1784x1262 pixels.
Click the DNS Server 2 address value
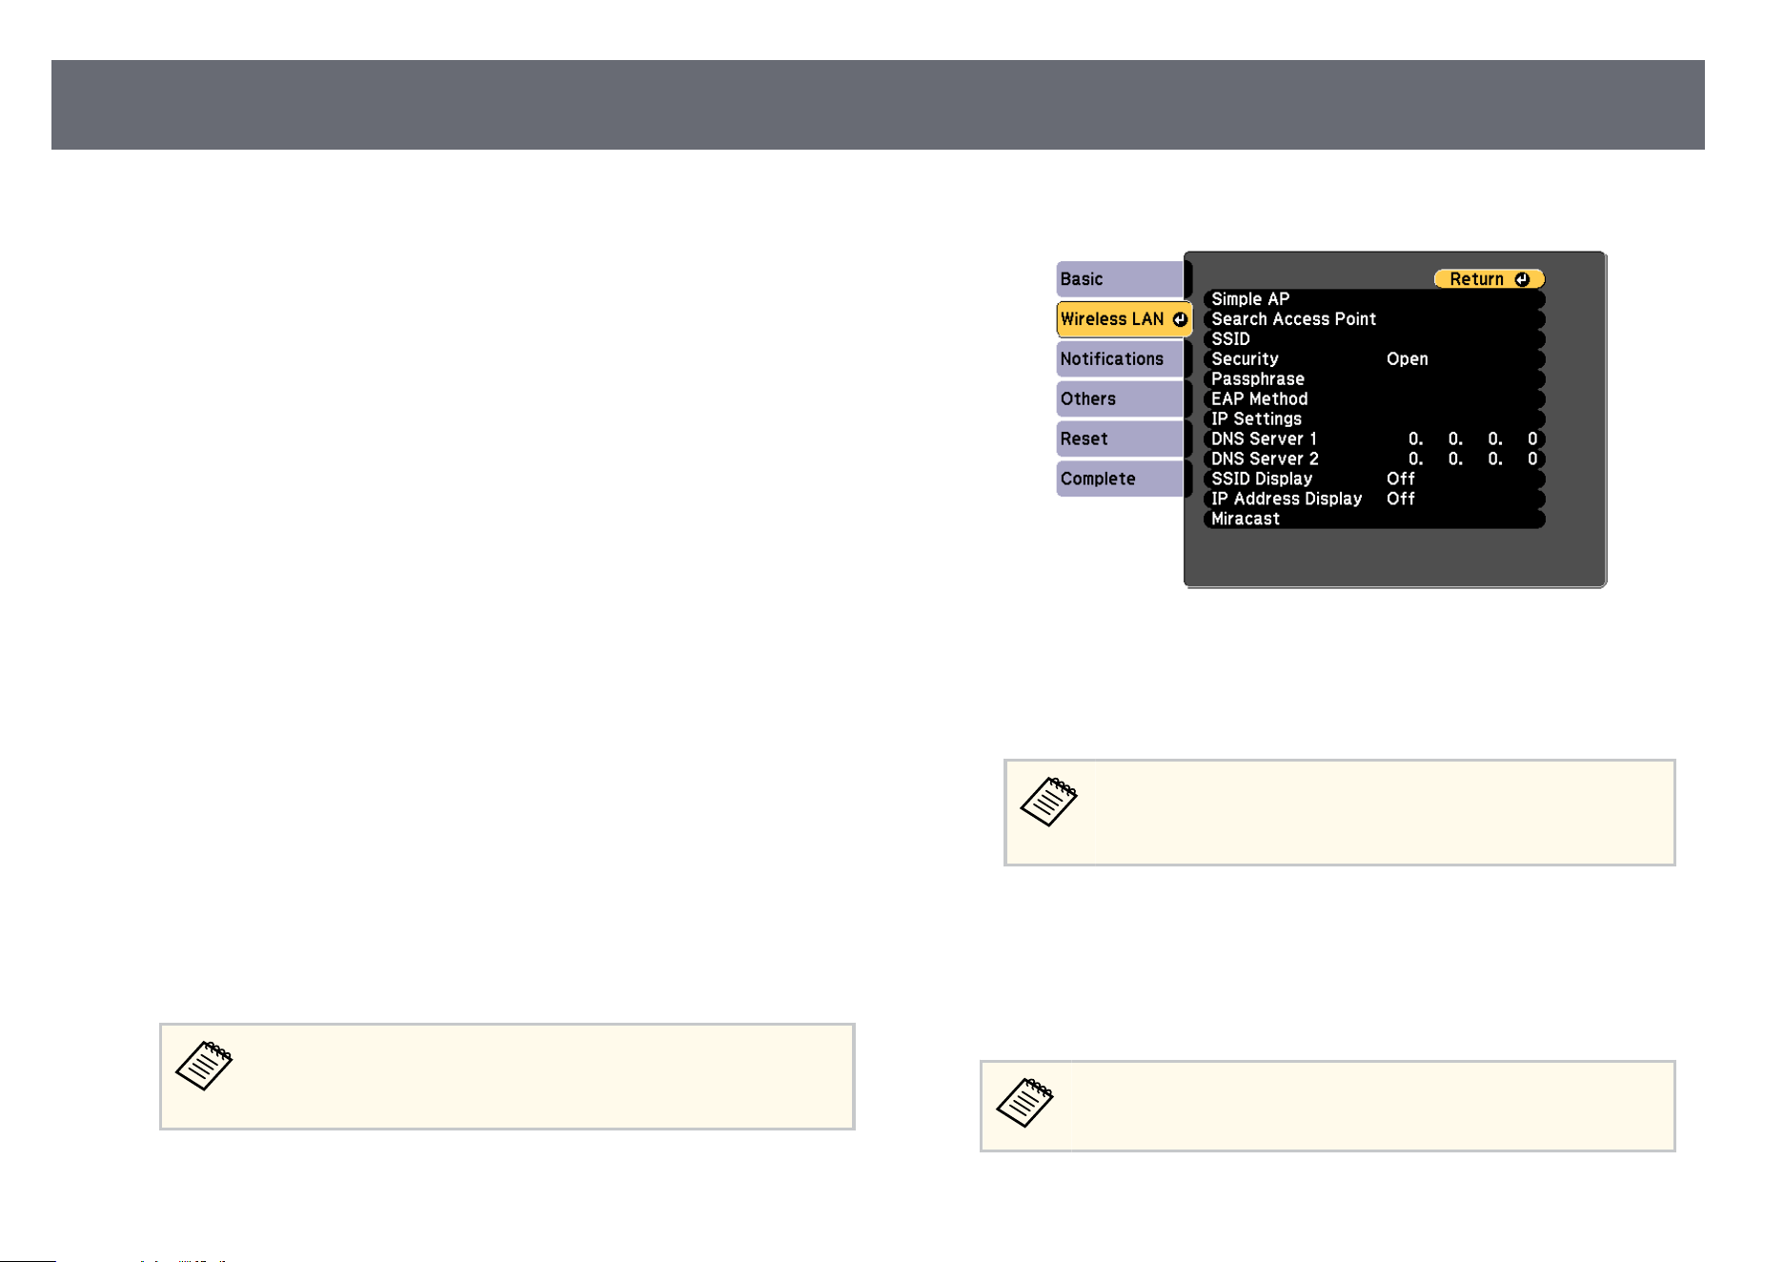tap(1472, 459)
